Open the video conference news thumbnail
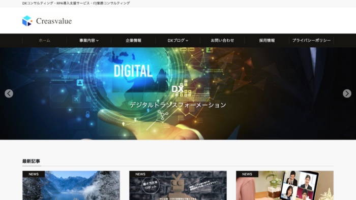 click(x=285, y=185)
